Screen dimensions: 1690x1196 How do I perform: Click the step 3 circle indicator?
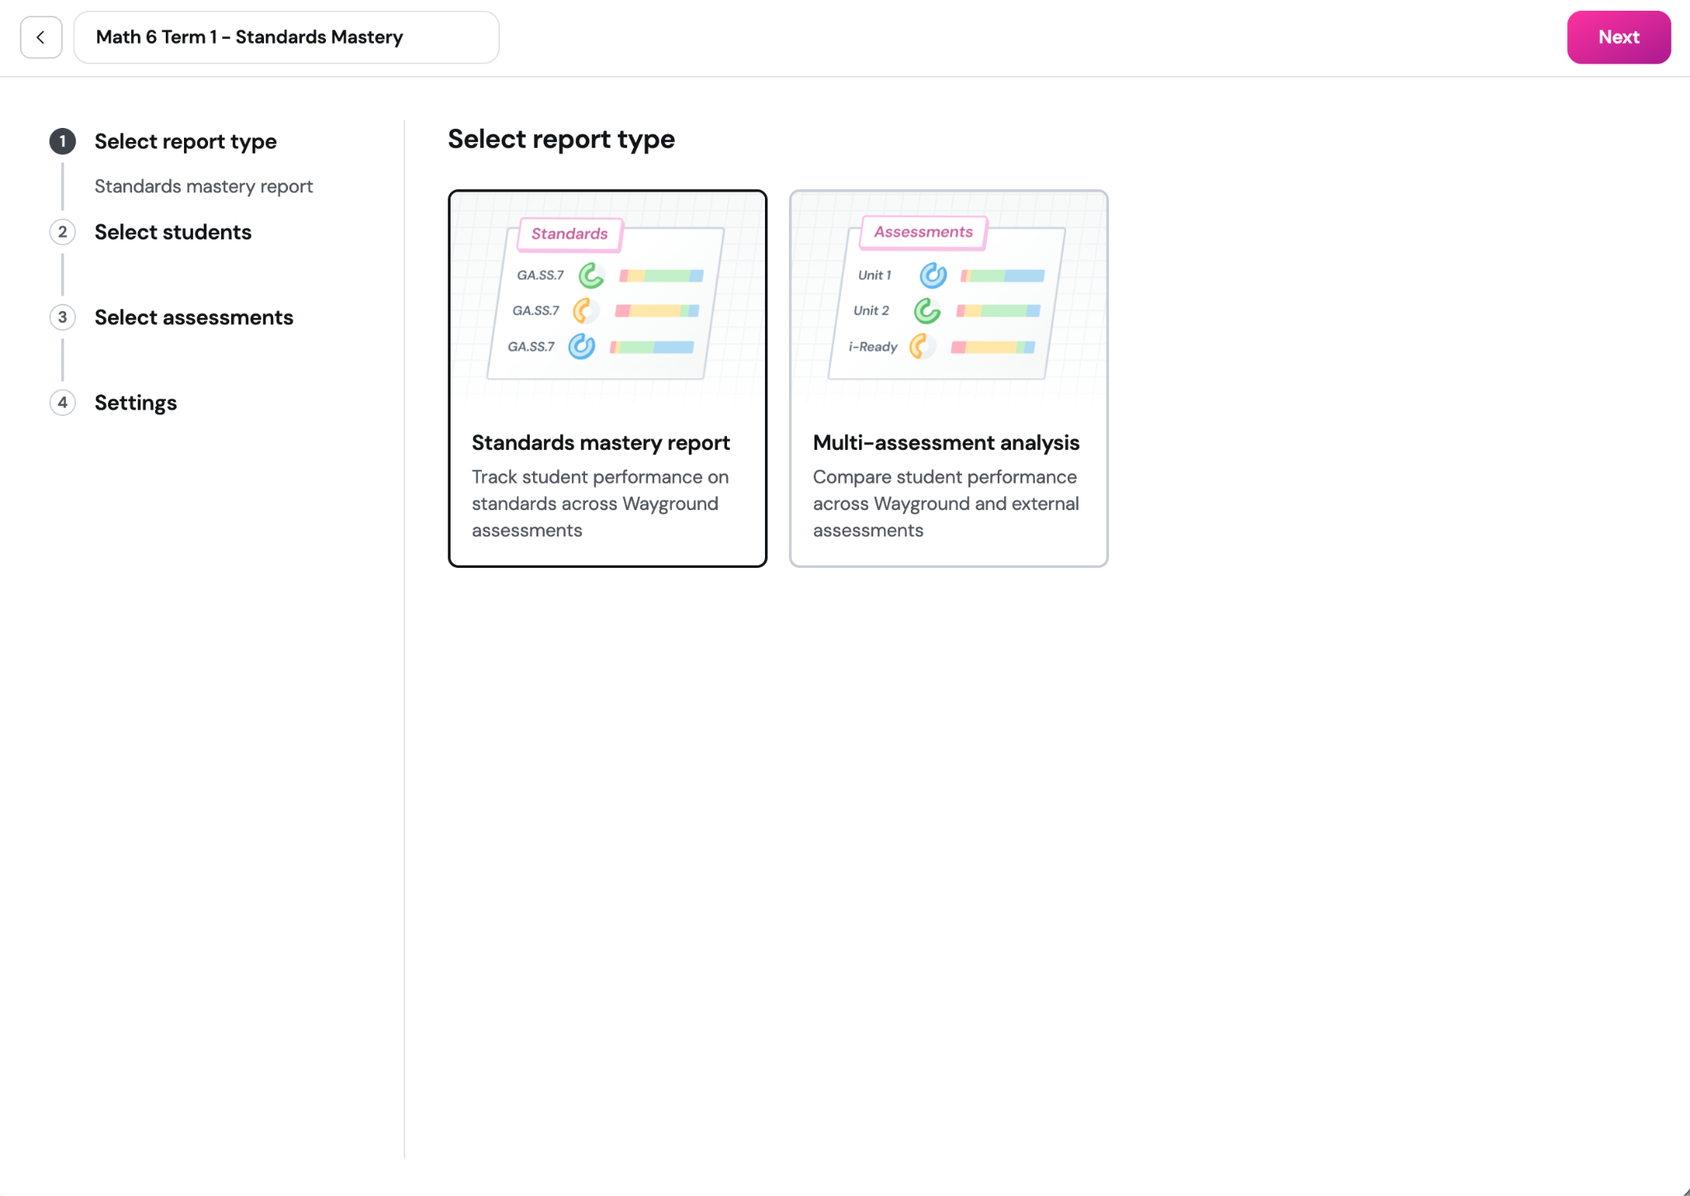point(63,317)
